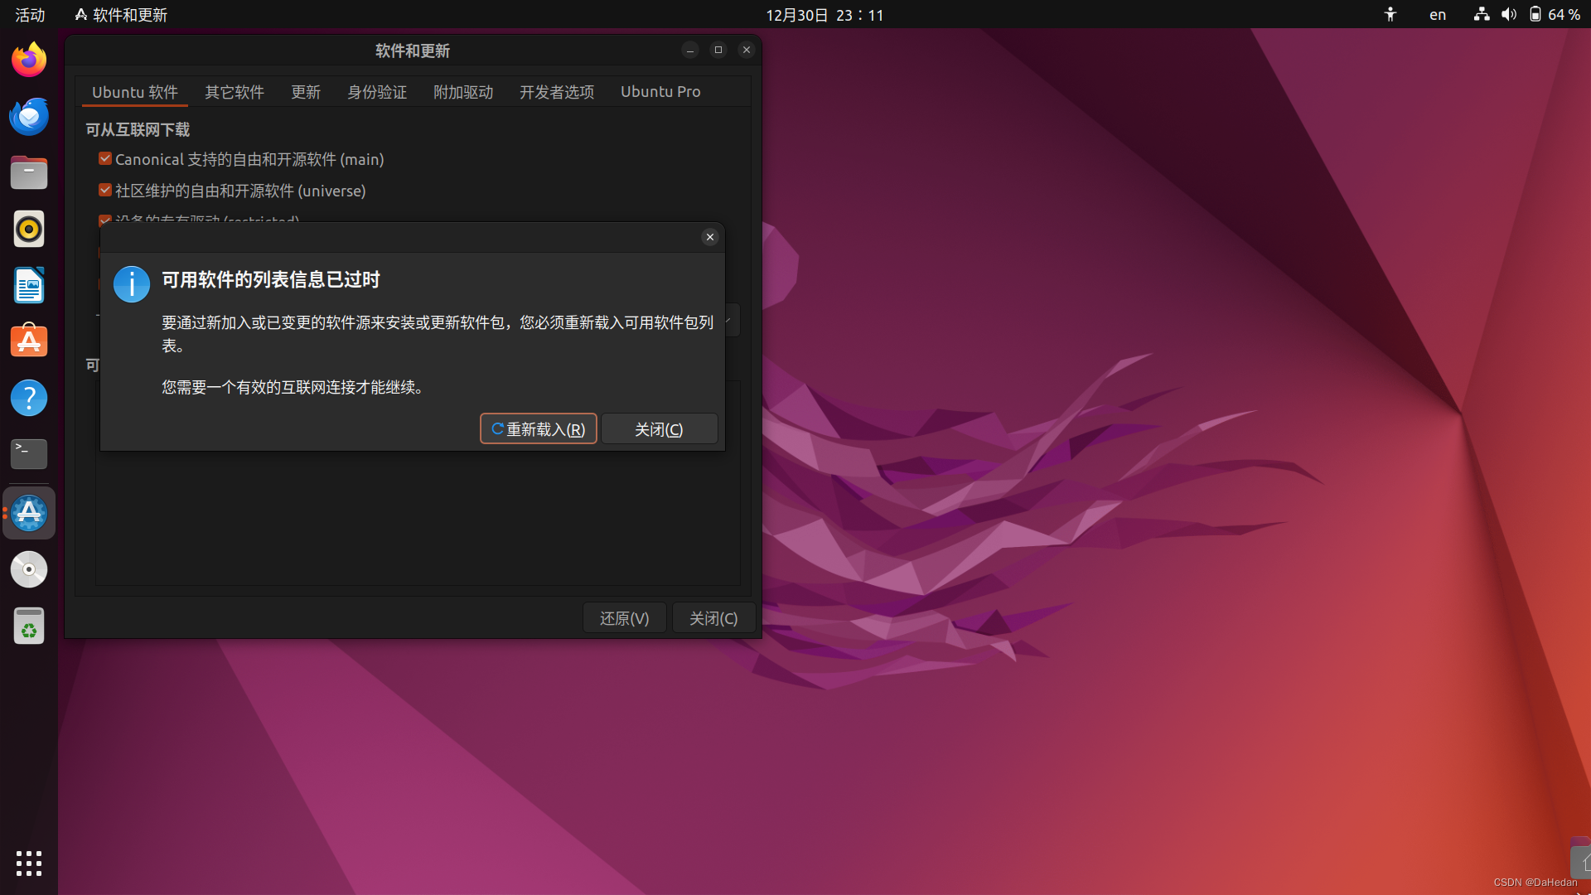
Task: Open a terminal from the dock
Action: (x=28, y=453)
